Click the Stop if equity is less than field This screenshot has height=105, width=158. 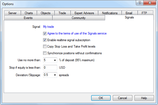[50, 68]
